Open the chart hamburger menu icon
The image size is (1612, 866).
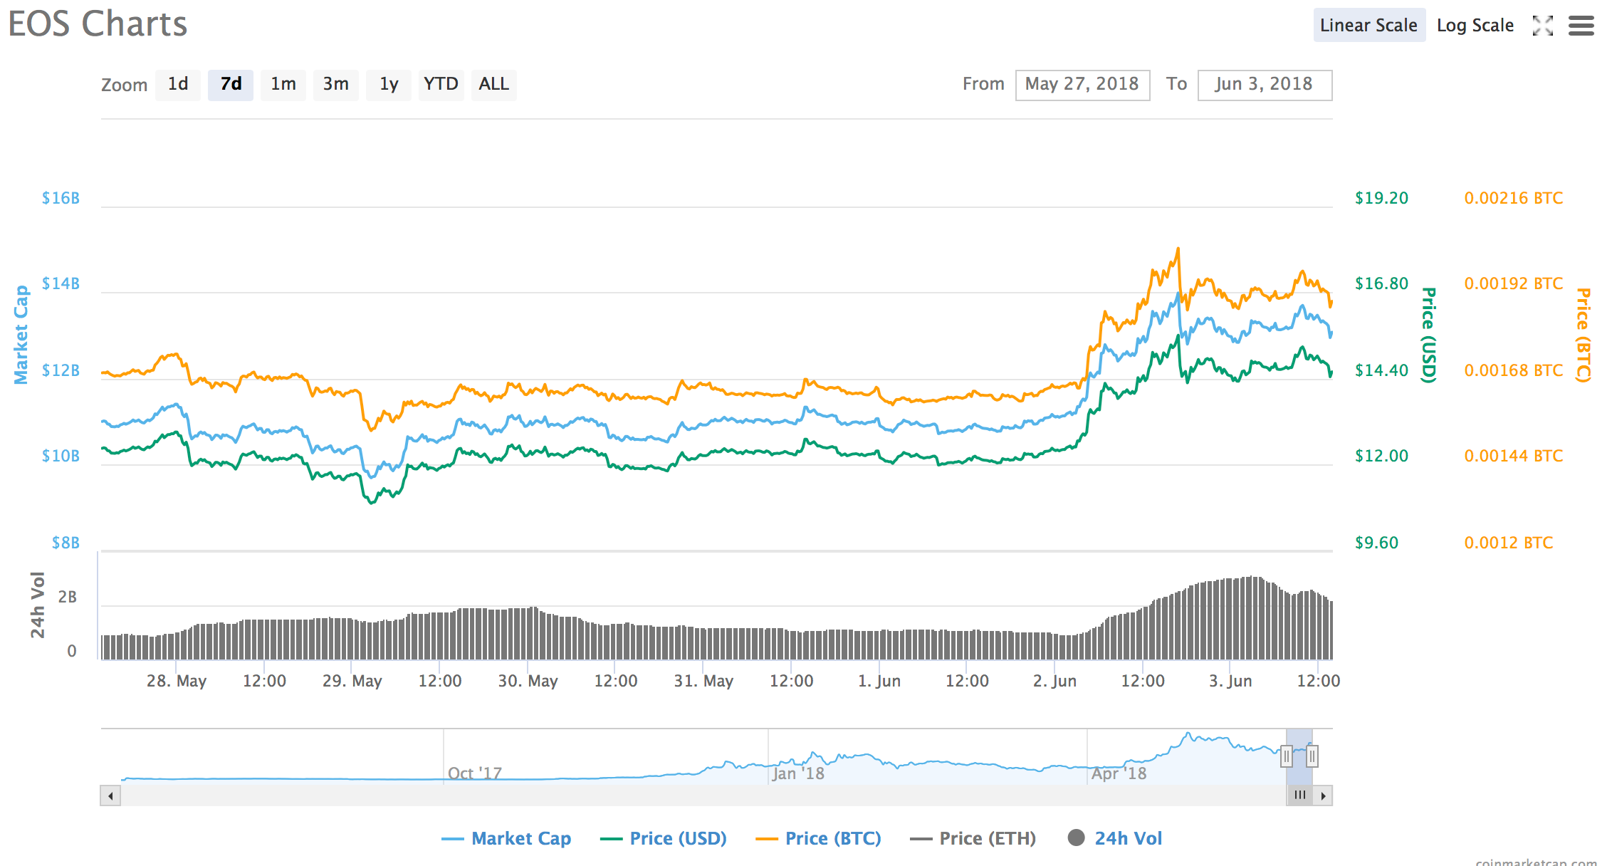(1581, 26)
